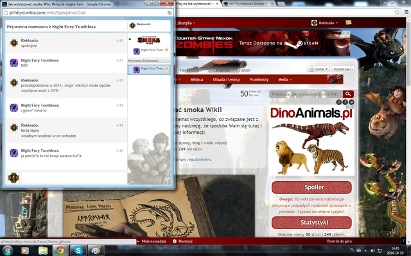The image size is (411, 256).
Task: Click Night Fury Toothless avatar in the NEI! message
Action: [x=14, y=63]
